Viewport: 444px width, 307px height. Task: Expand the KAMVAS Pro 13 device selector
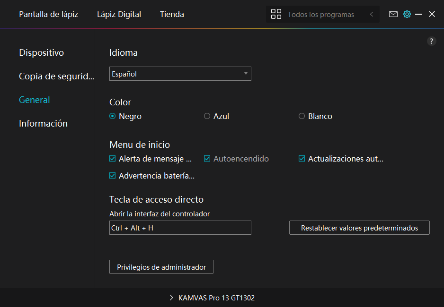tap(213, 298)
